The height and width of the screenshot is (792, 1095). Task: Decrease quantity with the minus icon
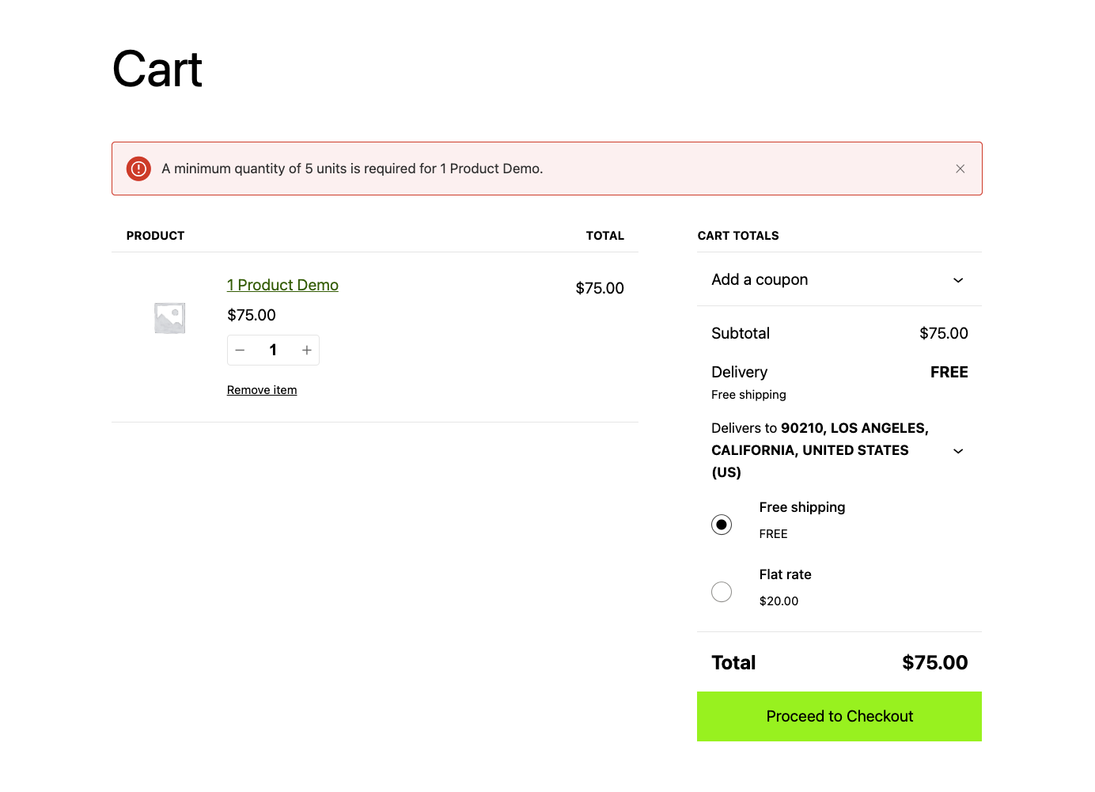click(x=241, y=351)
